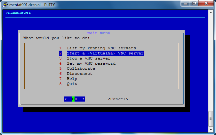Choose 'Start a (VirtualGL) VNC server'
The height and width of the screenshot is (135, 216).
pos(105,53)
